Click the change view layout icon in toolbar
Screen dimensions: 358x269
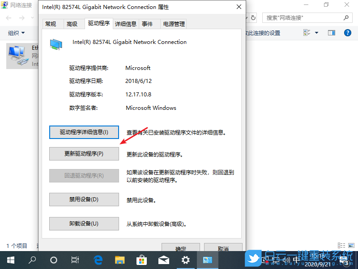pyautogui.click(x=307, y=33)
